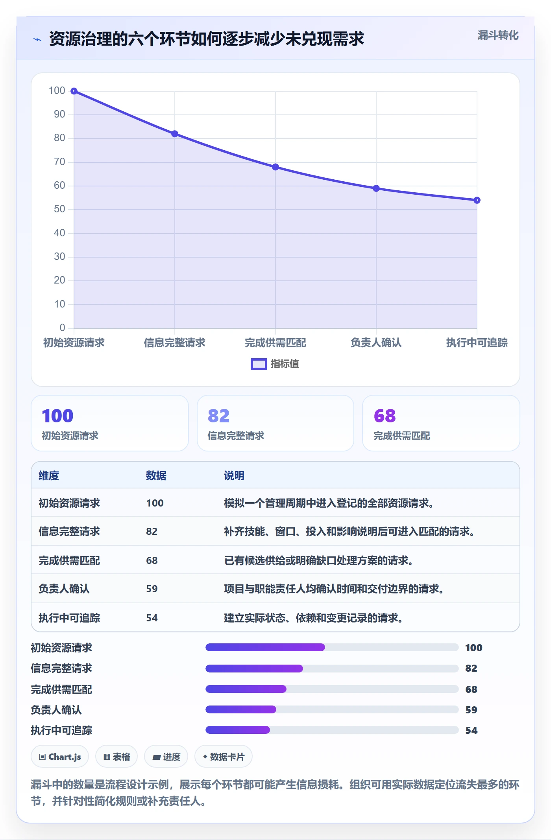551x840 pixels.
Task: Click the x-axis label 完成供需匹配
Action: point(275,343)
